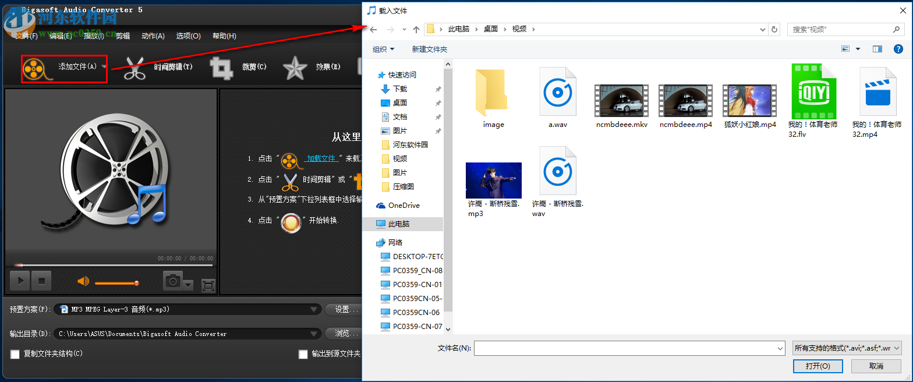Select the image folder icon
This screenshot has width=913, height=382.
click(494, 93)
